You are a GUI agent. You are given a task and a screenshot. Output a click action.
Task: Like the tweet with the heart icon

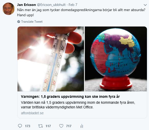tap(61, 126)
